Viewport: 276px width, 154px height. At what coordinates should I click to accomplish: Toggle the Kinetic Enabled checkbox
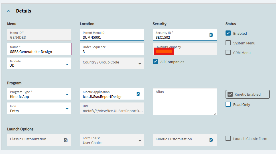click(x=230, y=94)
